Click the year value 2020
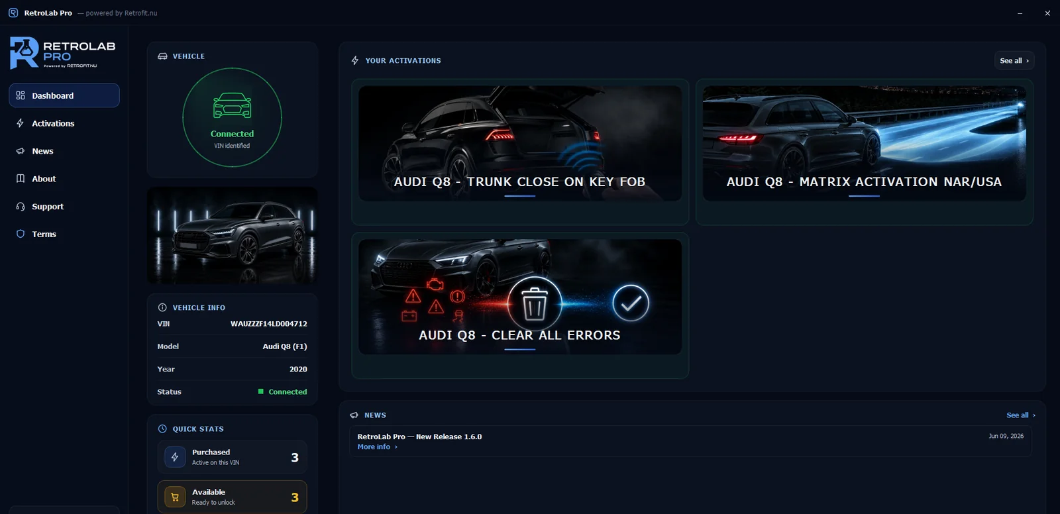This screenshot has height=514, width=1060. 298,369
